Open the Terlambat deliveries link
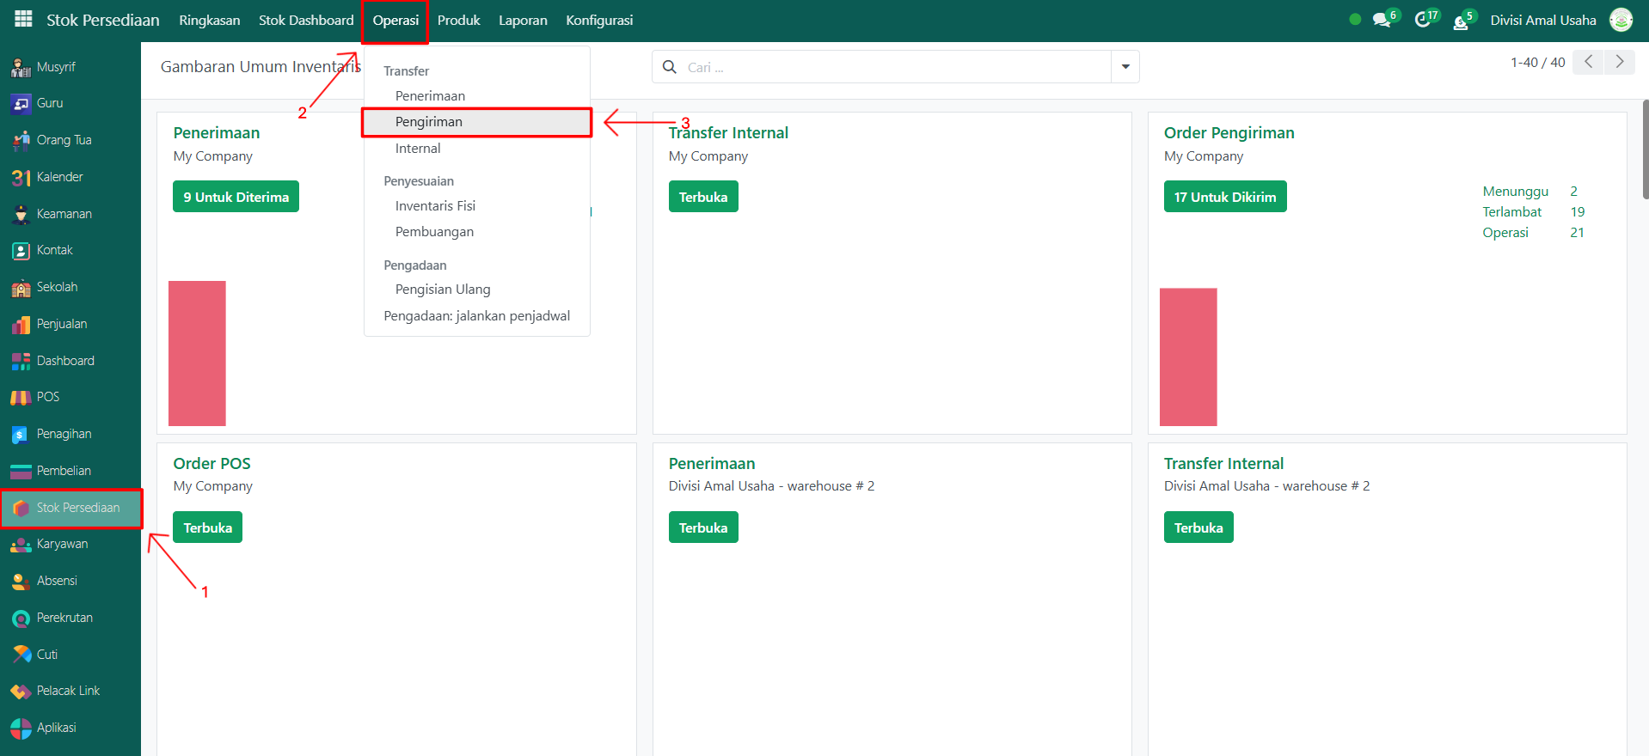The width and height of the screenshot is (1649, 756). [x=1511, y=212]
